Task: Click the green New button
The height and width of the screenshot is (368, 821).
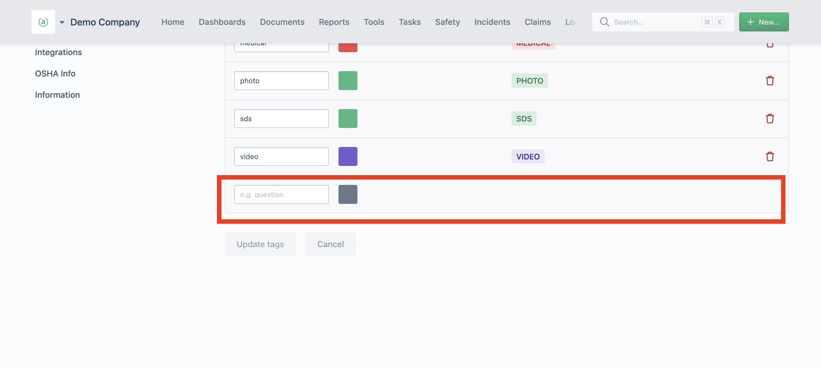Action: 764,22
